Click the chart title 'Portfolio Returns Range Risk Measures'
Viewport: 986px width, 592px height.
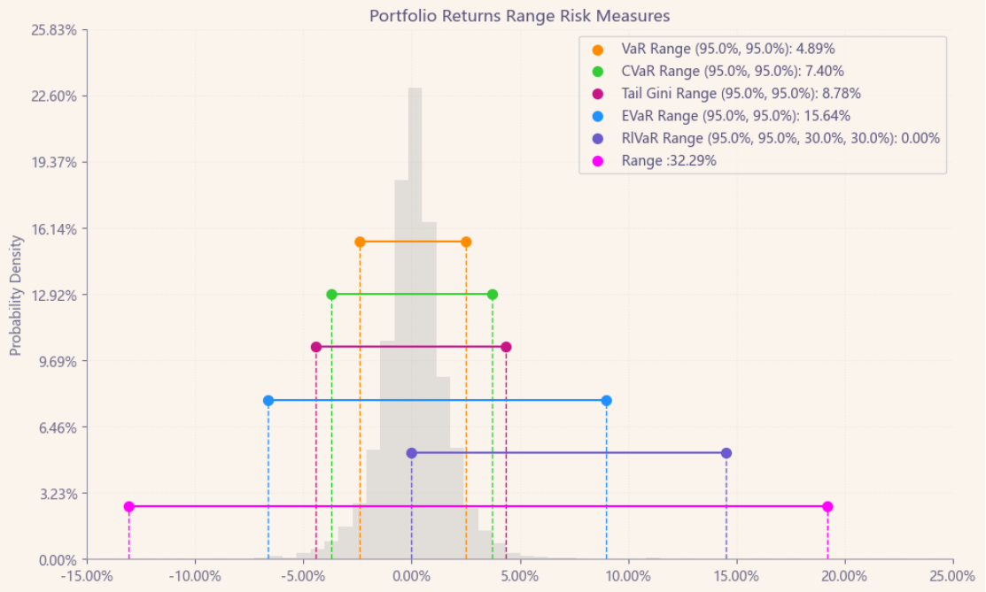519,16
